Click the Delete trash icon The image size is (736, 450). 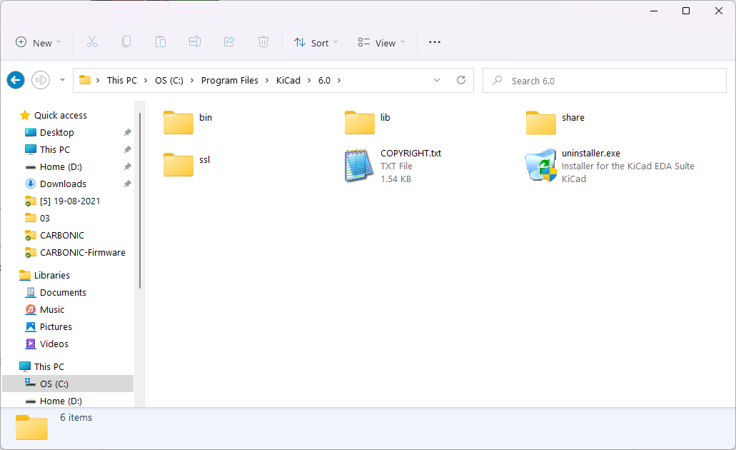[263, 42]
